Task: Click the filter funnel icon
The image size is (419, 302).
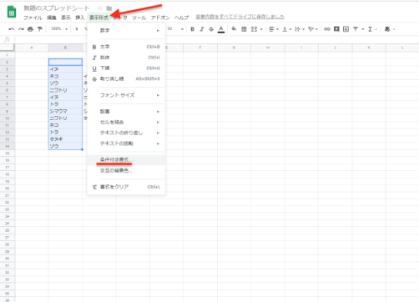Action: (356, 29)
